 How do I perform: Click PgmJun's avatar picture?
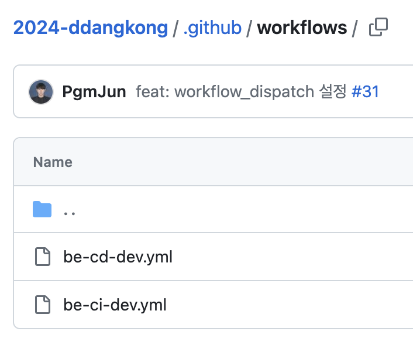coord(41,92)
